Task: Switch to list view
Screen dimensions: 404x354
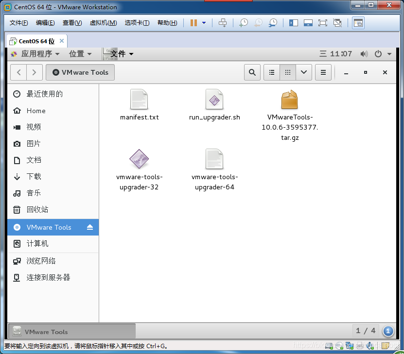Action: 272,72
